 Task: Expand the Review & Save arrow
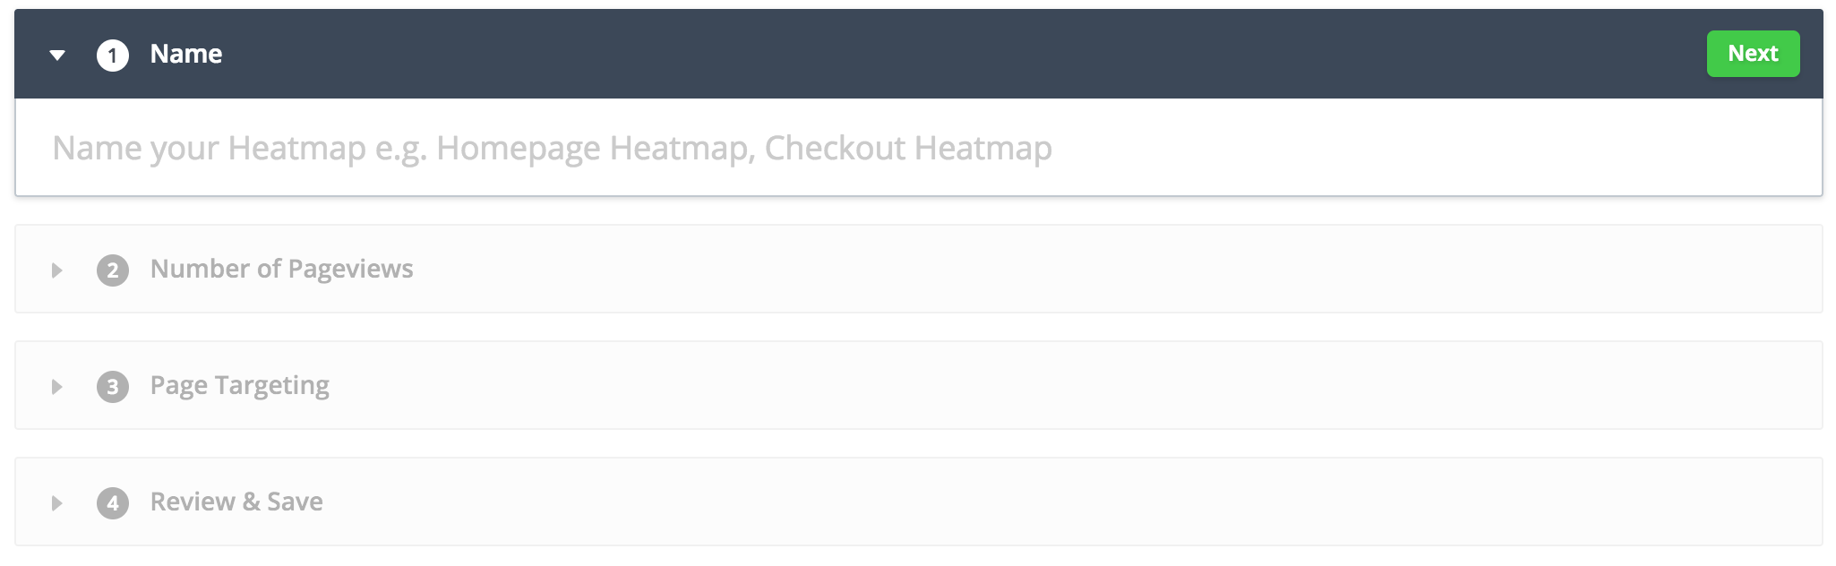tap(56, 503)
